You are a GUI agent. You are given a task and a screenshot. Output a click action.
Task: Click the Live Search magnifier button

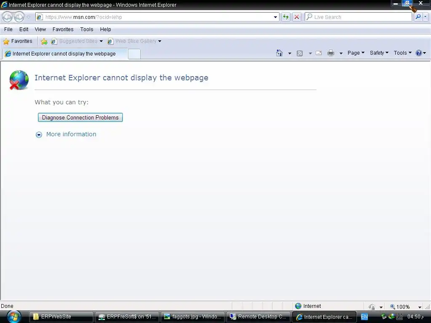tap(418, 17)
